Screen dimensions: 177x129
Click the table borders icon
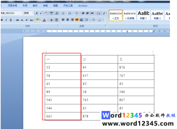[99, 20]
